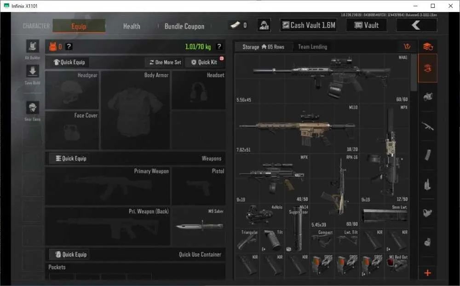The height and width of the screenshot is (286, 460).
Task: Click the storage sort icon
Action: point(407,46)
